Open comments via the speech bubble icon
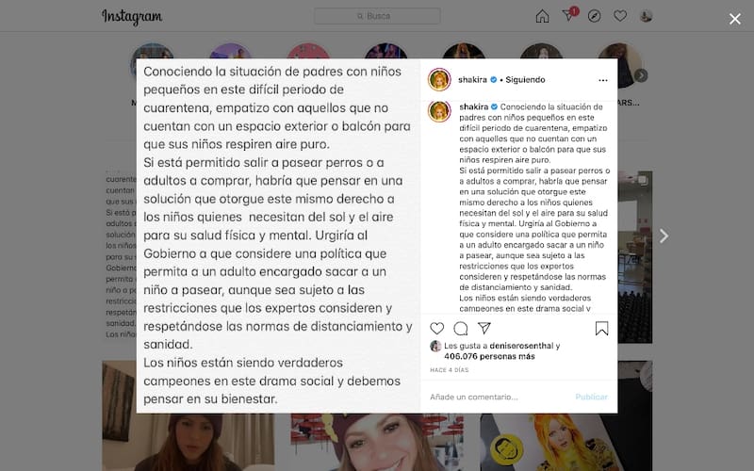This screenshot has width=754, height=471. [461, 328]
